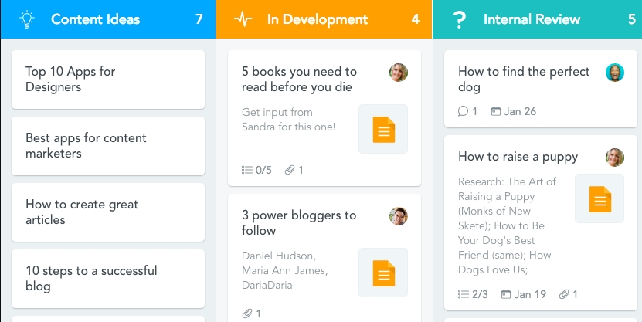Click the calendar icon next to Jan 19
Image resolution: width=642 pixels, height=322 pixels.
coord(506,294)
